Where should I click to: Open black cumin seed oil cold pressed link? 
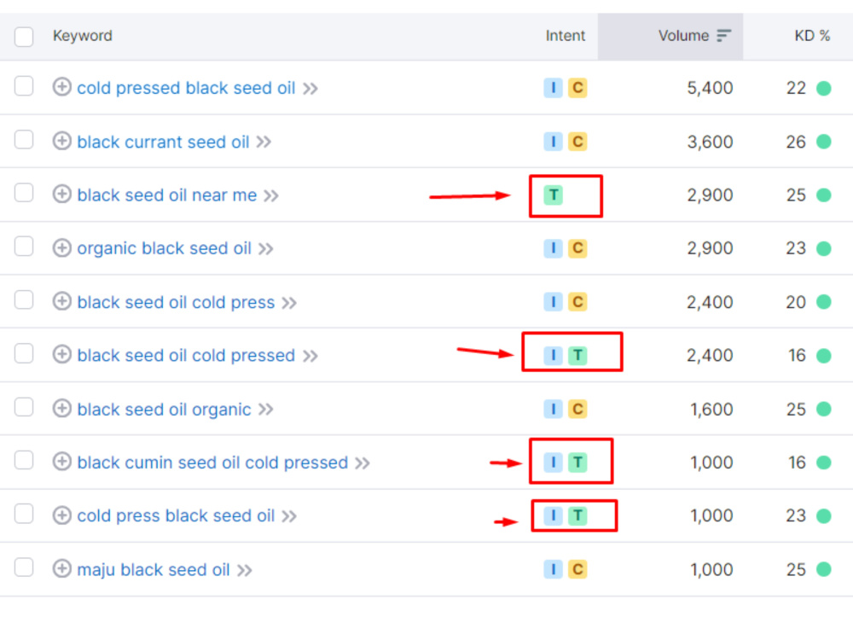tap(212, 463)
